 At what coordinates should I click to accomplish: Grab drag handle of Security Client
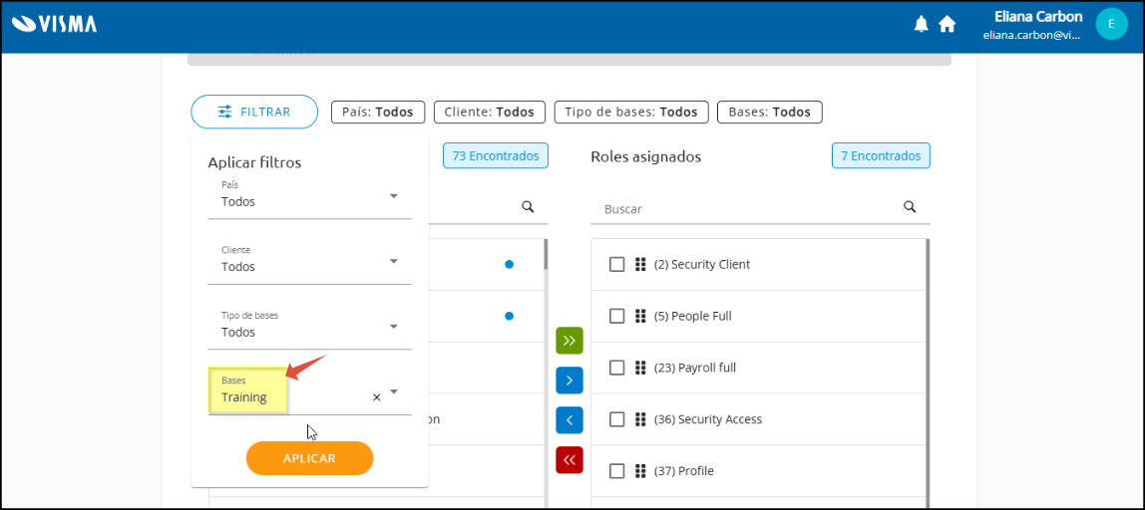click(640, 264)
